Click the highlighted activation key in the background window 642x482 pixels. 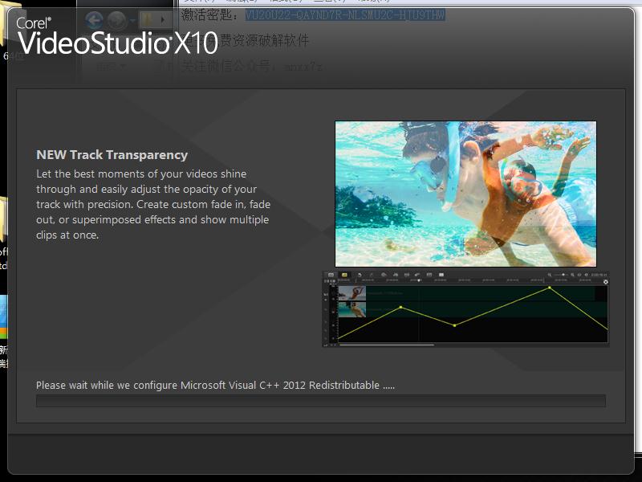tap(345, 15)
